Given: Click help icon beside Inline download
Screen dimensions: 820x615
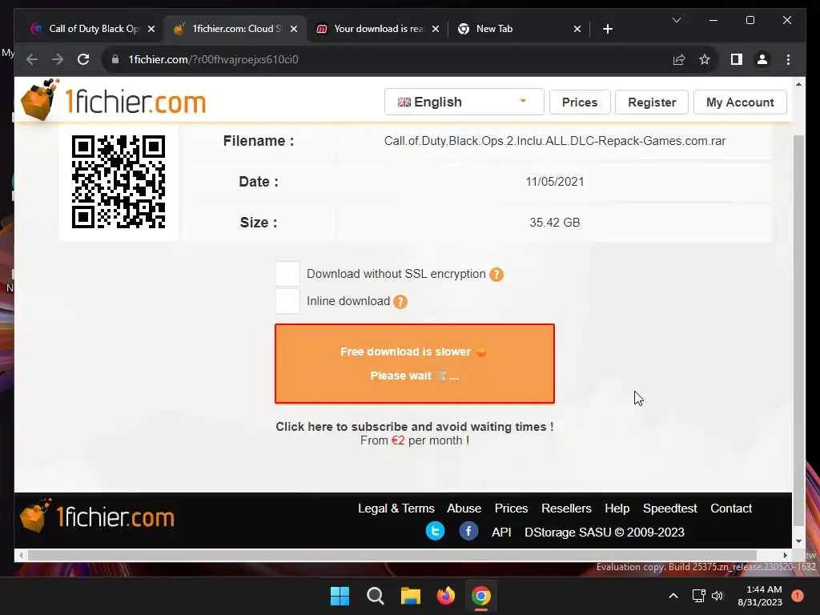Looking at the screenshot, I should pyautogui.click(x=400, y=302).
